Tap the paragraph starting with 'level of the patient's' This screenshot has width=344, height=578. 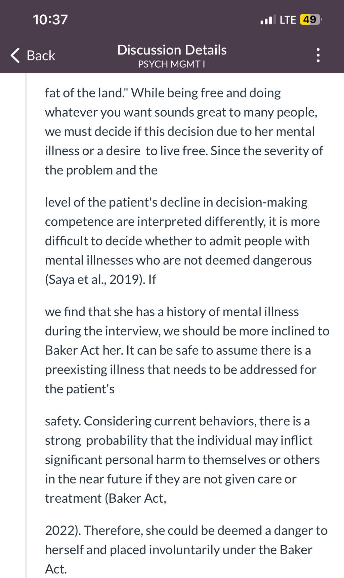(182, 241)
